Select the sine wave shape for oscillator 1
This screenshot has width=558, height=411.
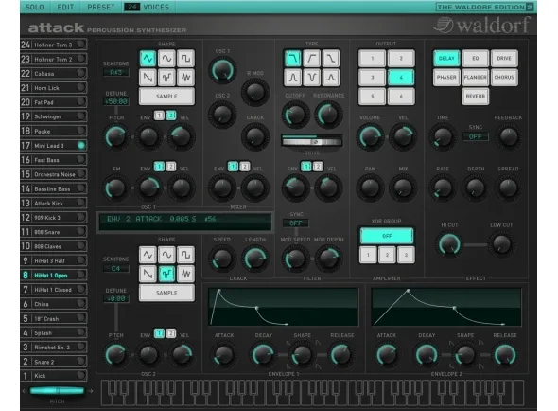[x=166, y=59]
